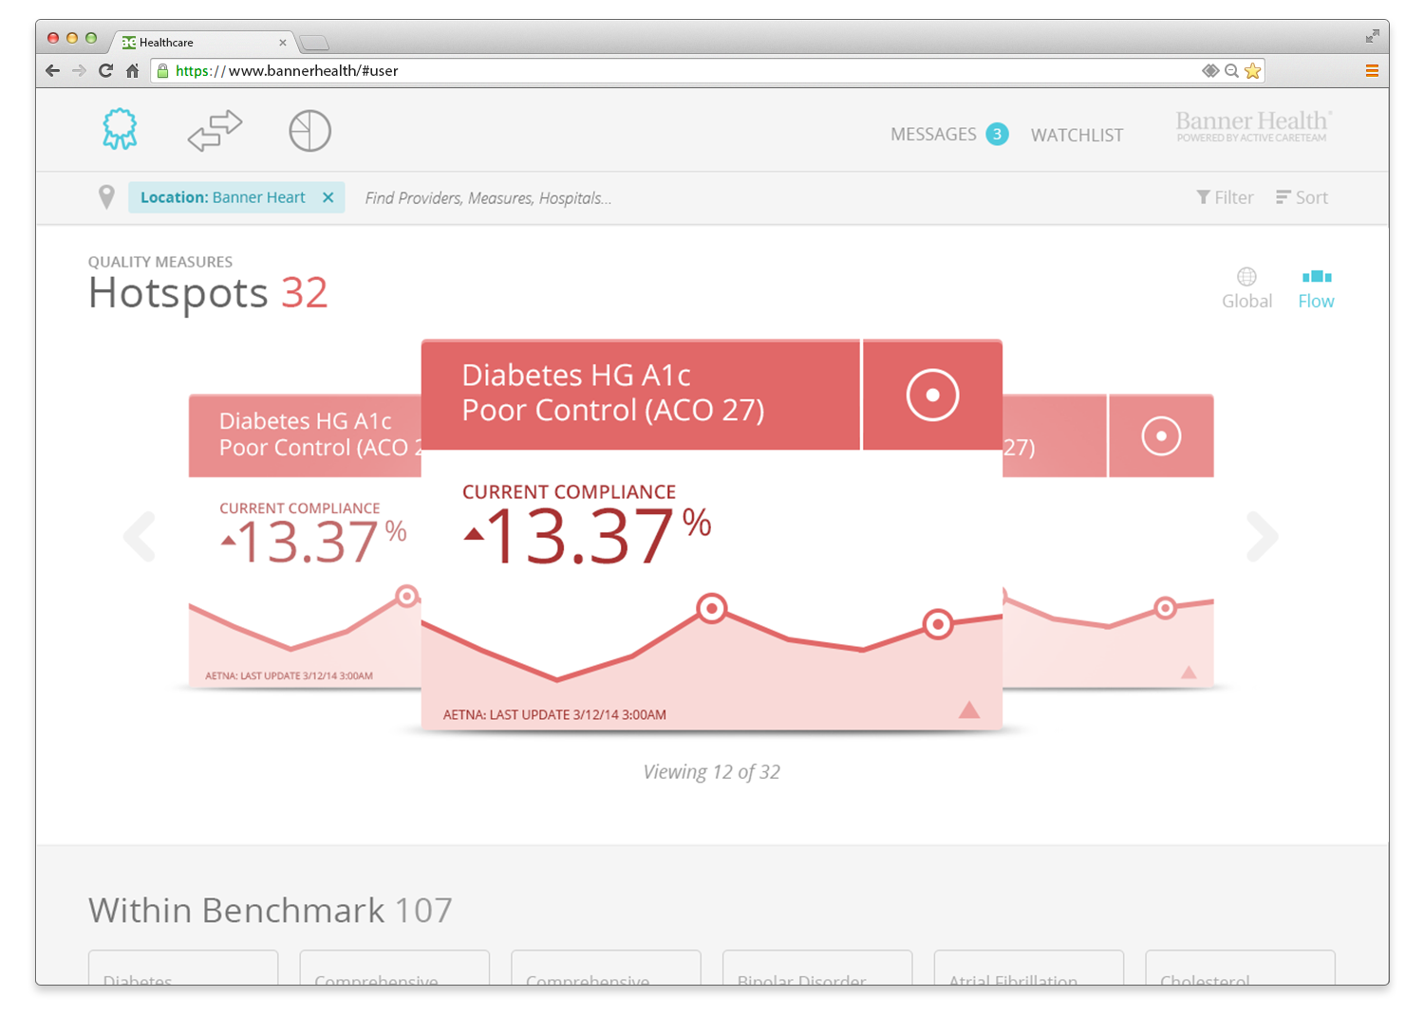
Task: Show next hotspot with right chevron
Action: (x=1262, y=537)
